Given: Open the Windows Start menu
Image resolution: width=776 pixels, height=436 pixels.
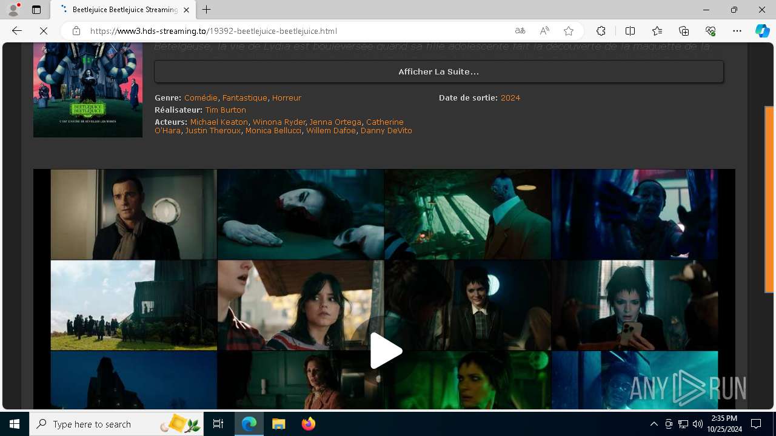Looking at the screenshot, I should (15, 424).
